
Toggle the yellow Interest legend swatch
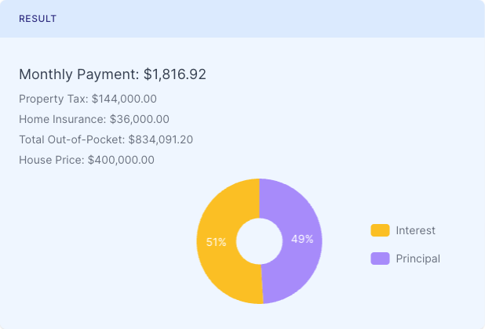(x=380, y=230)
